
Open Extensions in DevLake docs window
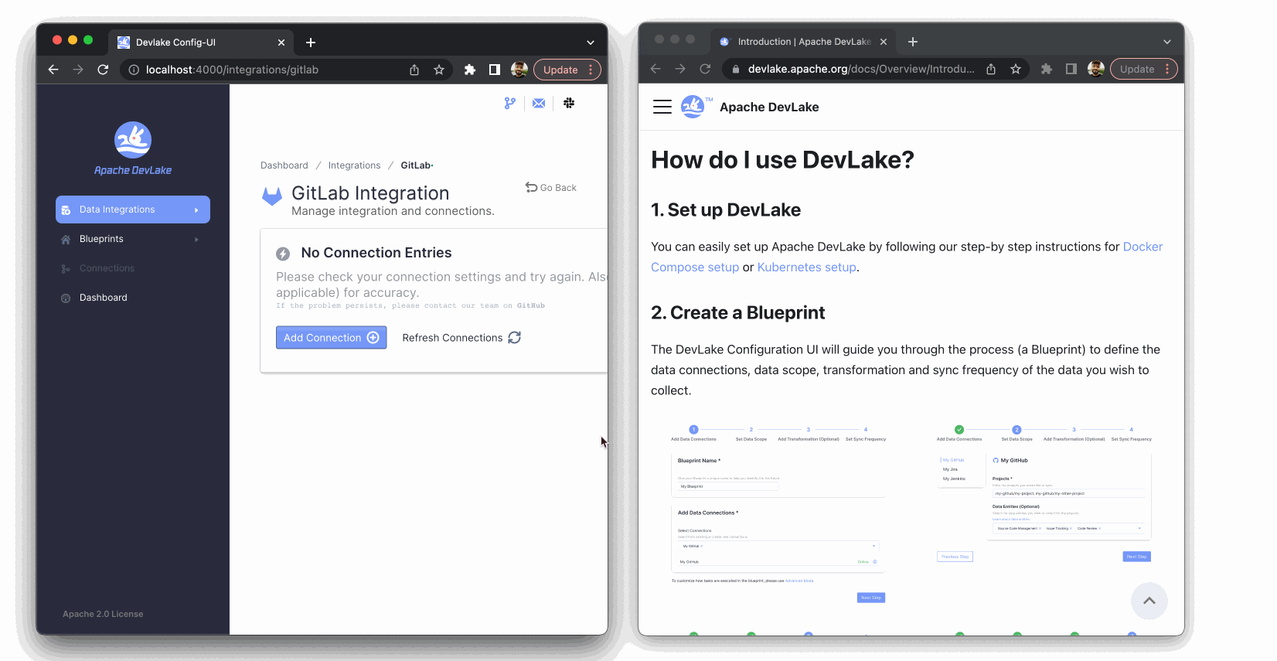coord(1046,69)
